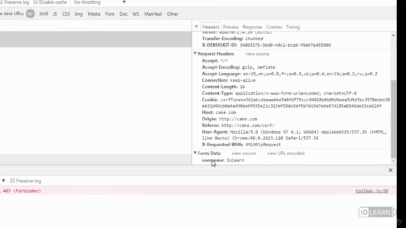Click the Referer http://cake.com/csrf/ header
The width and height of the screenshot is (406, 228).
click(x=238, y=125)
